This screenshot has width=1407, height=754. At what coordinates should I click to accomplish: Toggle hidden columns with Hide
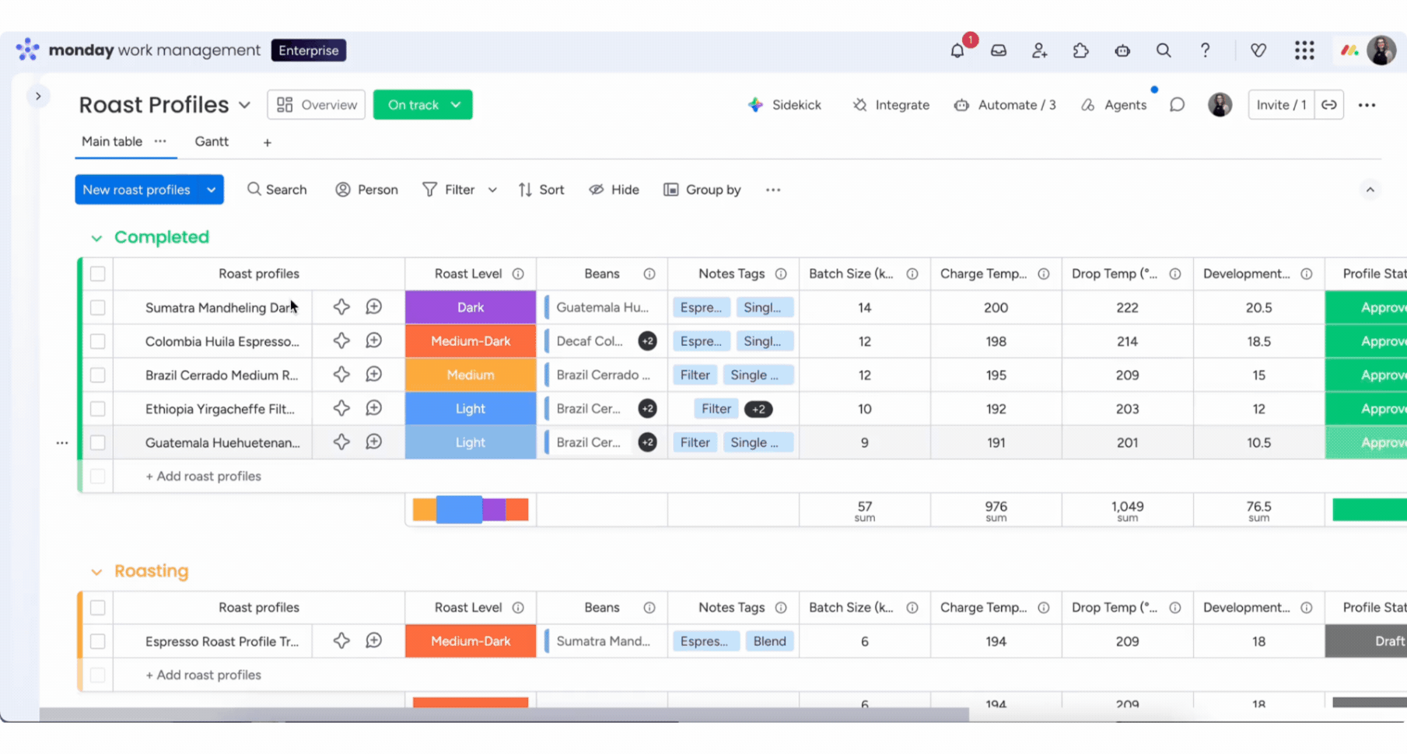(614, 190)
